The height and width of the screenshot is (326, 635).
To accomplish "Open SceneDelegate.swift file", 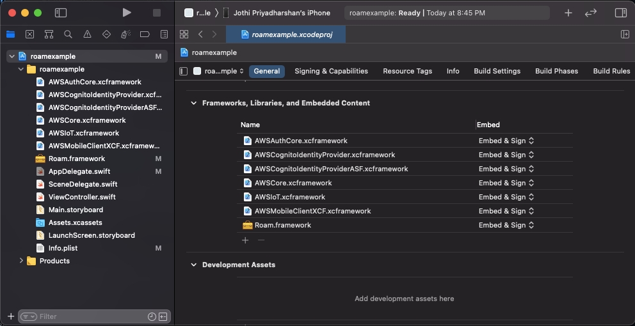I will coord(83,184).
